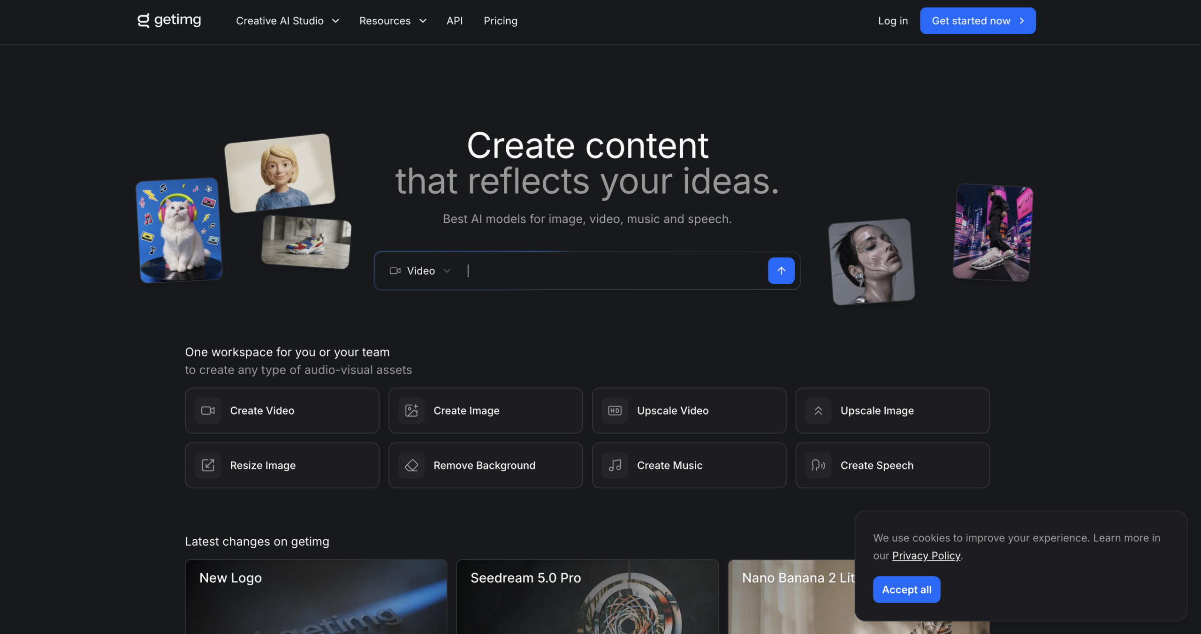Click the Create Music note icon

point(615,465)
